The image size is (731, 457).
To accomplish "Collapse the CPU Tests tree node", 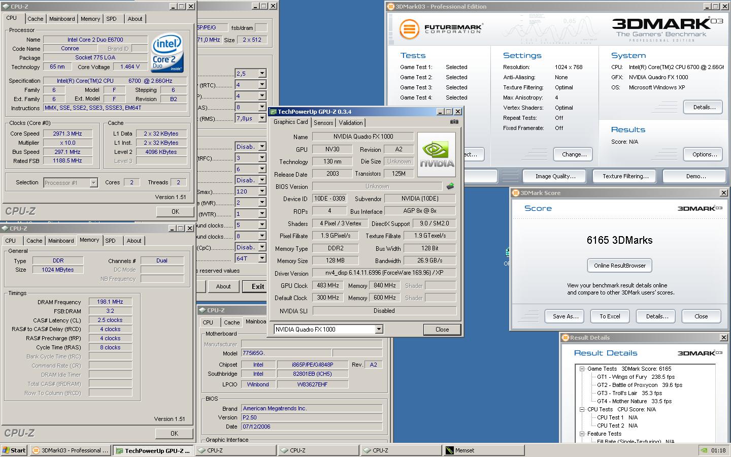I will pyautogui.click(x=582, y=409).
